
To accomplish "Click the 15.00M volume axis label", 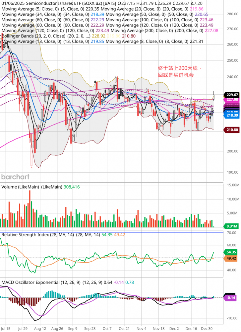I will 233,185.
